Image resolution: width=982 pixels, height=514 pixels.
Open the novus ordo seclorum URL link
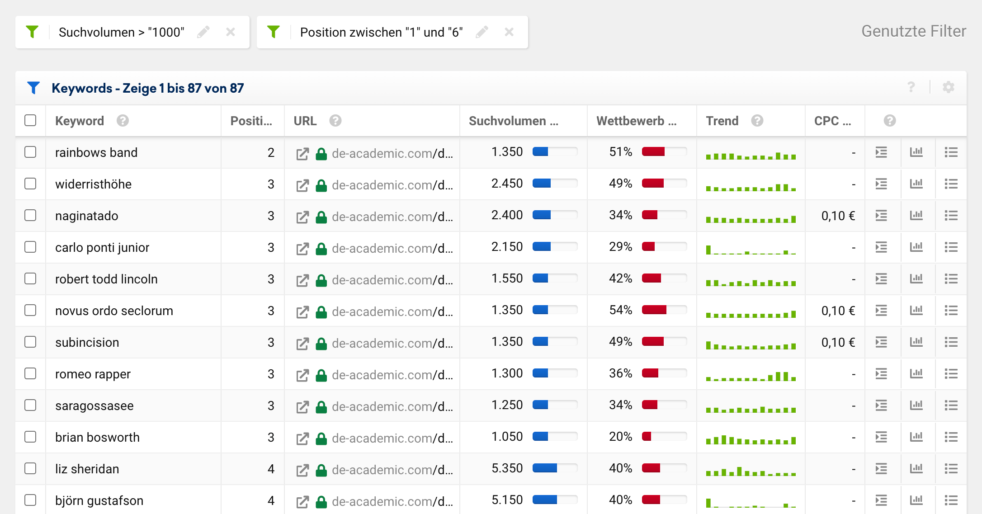click(x=392, y=311)
